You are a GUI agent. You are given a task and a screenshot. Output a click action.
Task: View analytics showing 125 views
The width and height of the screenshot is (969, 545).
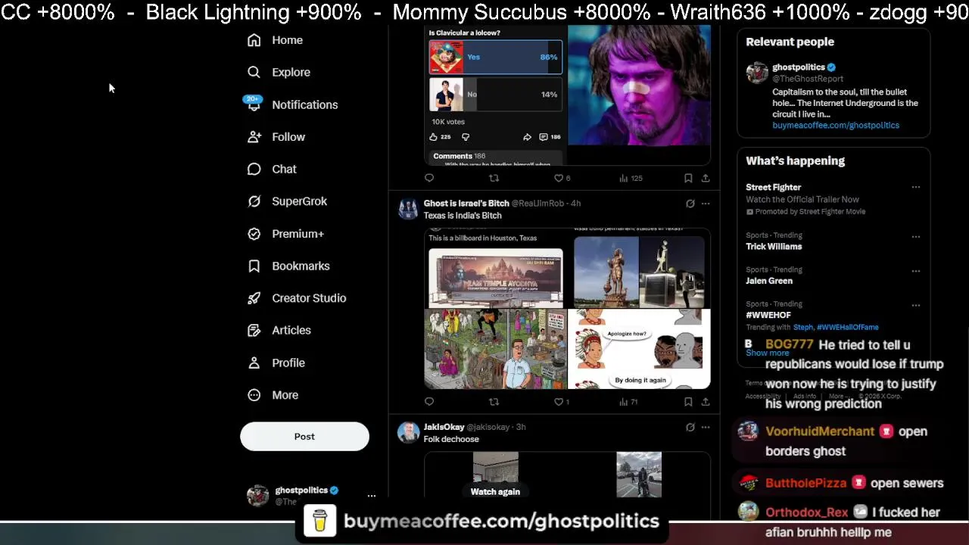click(x=631, y=178)
